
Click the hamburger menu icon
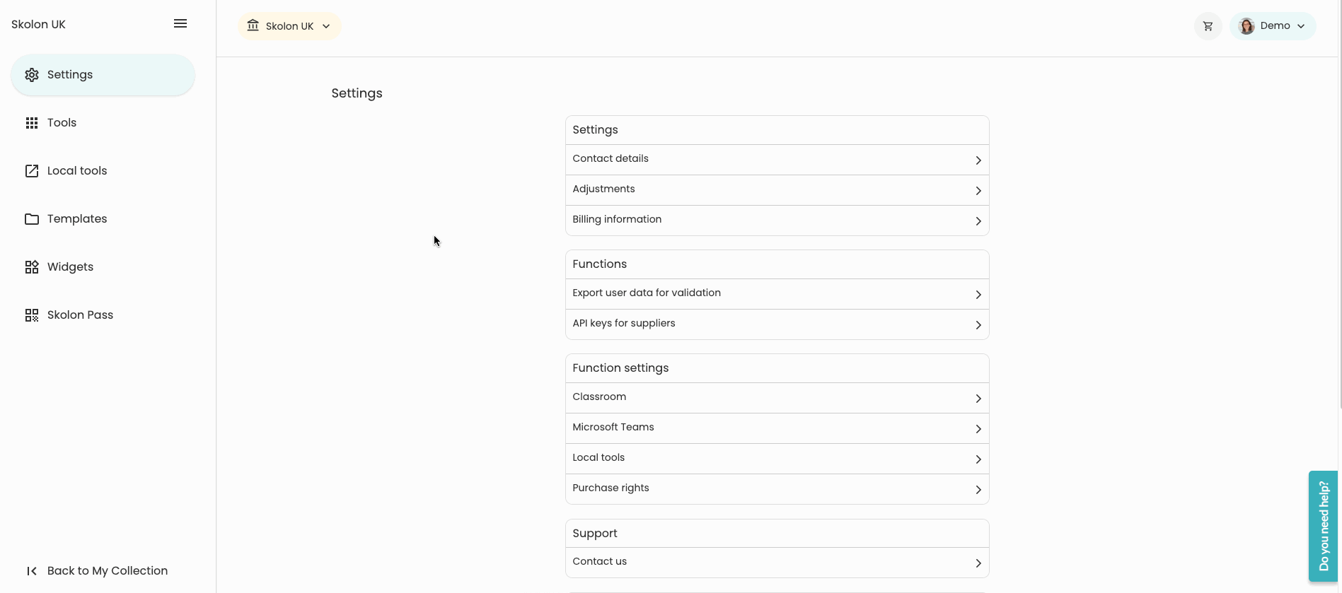point(180,24)
